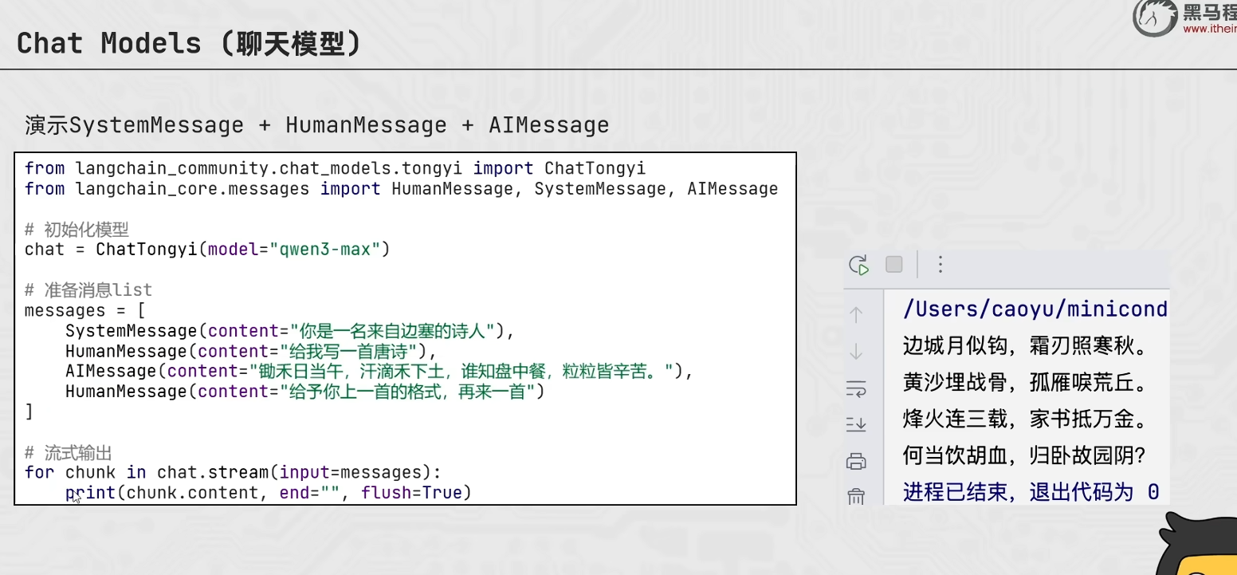
Task: Click the www.itheir website link
Action: [x=1210, y=30]
